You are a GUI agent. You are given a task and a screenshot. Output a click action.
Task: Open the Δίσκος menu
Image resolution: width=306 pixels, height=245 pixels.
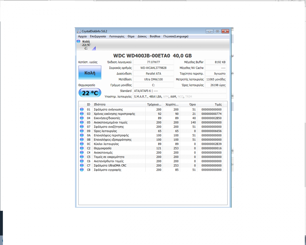point(142,36)
